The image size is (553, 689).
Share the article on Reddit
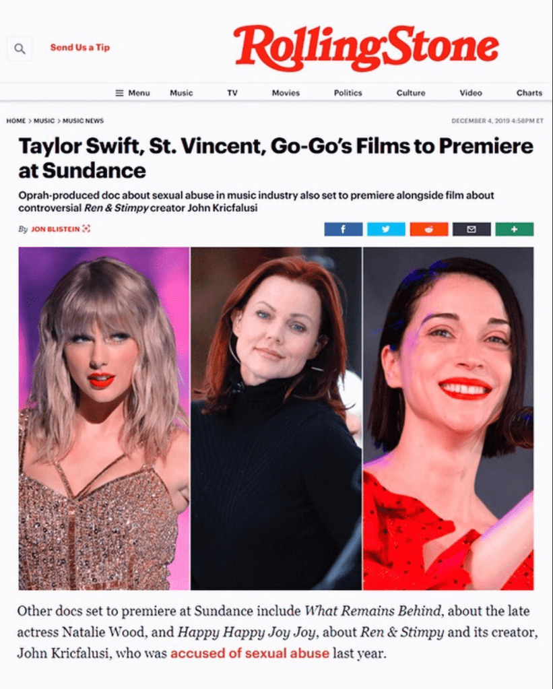(429, 229)
